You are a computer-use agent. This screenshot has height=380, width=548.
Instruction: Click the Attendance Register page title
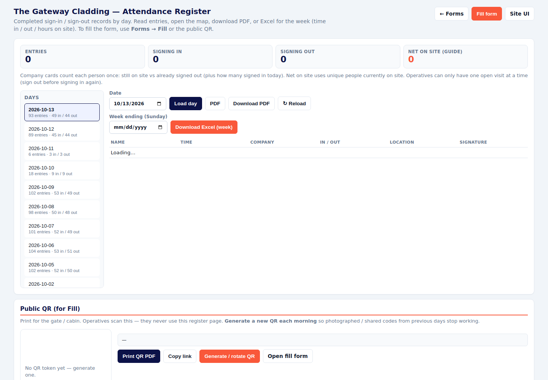[112, 11]
